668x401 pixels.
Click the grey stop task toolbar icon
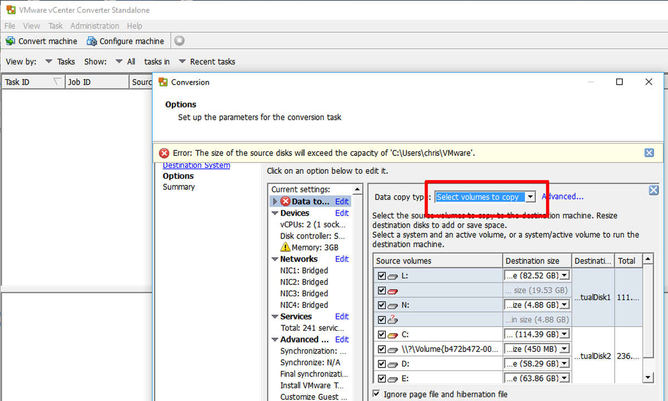179,41
